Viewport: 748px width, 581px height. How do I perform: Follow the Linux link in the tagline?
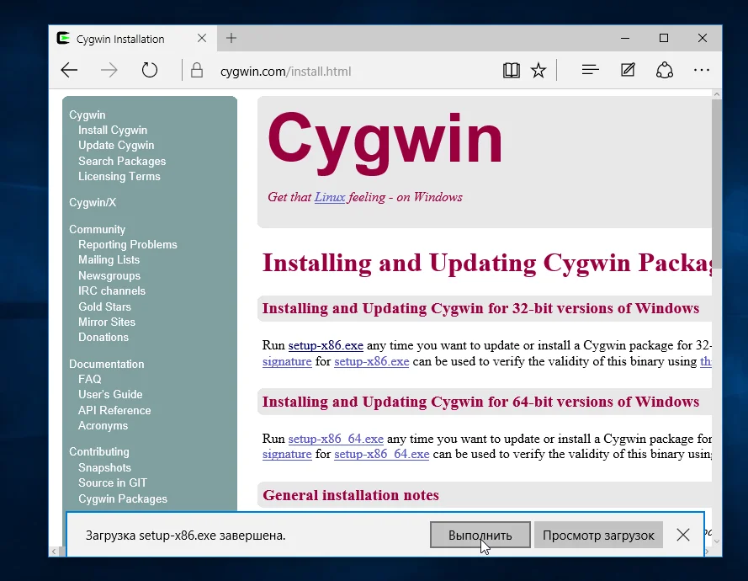pyautogui.click(x=330, y=197)
